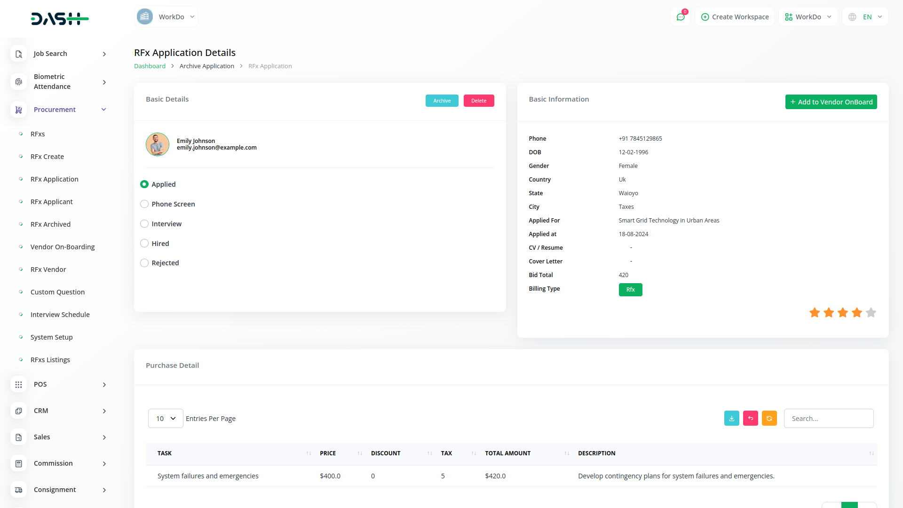Open RFx Archived in sidebar
The image size is (903, 508).
tap(50, 224)
